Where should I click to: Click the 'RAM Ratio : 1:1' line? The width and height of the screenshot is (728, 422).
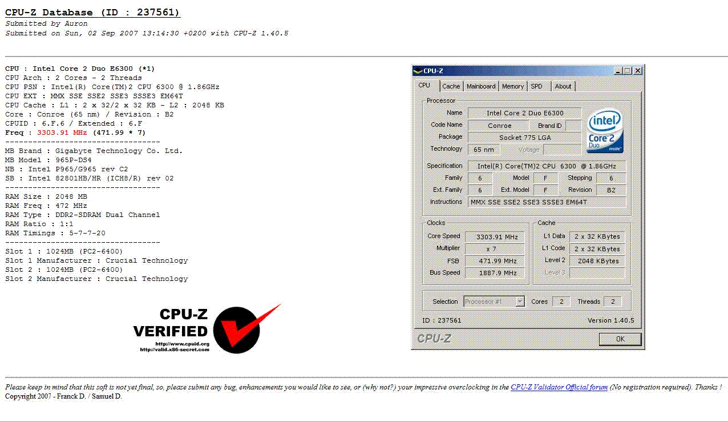[x=39, y=224]
